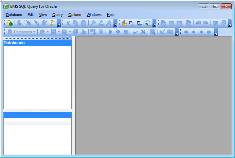Click the orange stamp tool icon
The image size is (235, 158).
coord(124,23)
